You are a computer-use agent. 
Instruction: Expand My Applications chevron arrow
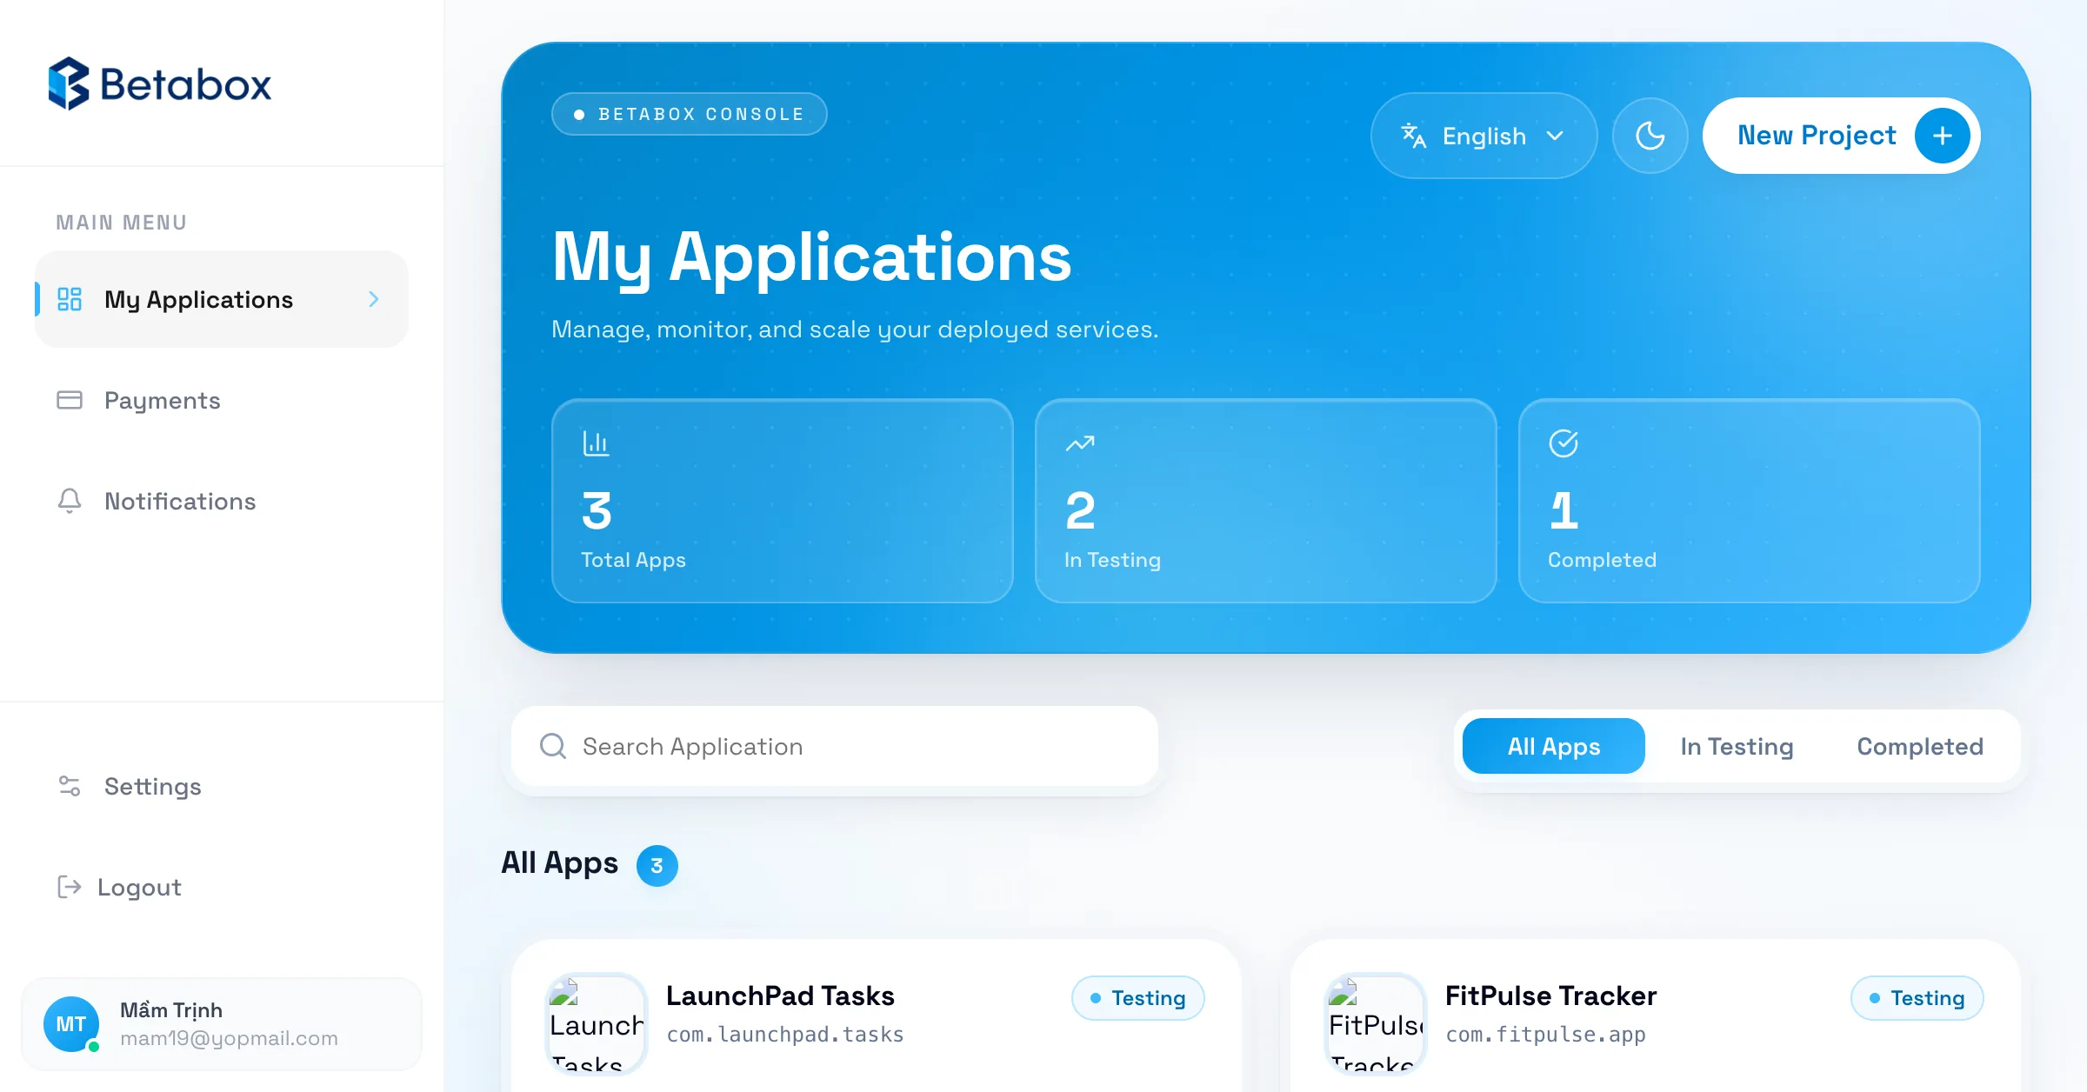click(x=374, y=299)
